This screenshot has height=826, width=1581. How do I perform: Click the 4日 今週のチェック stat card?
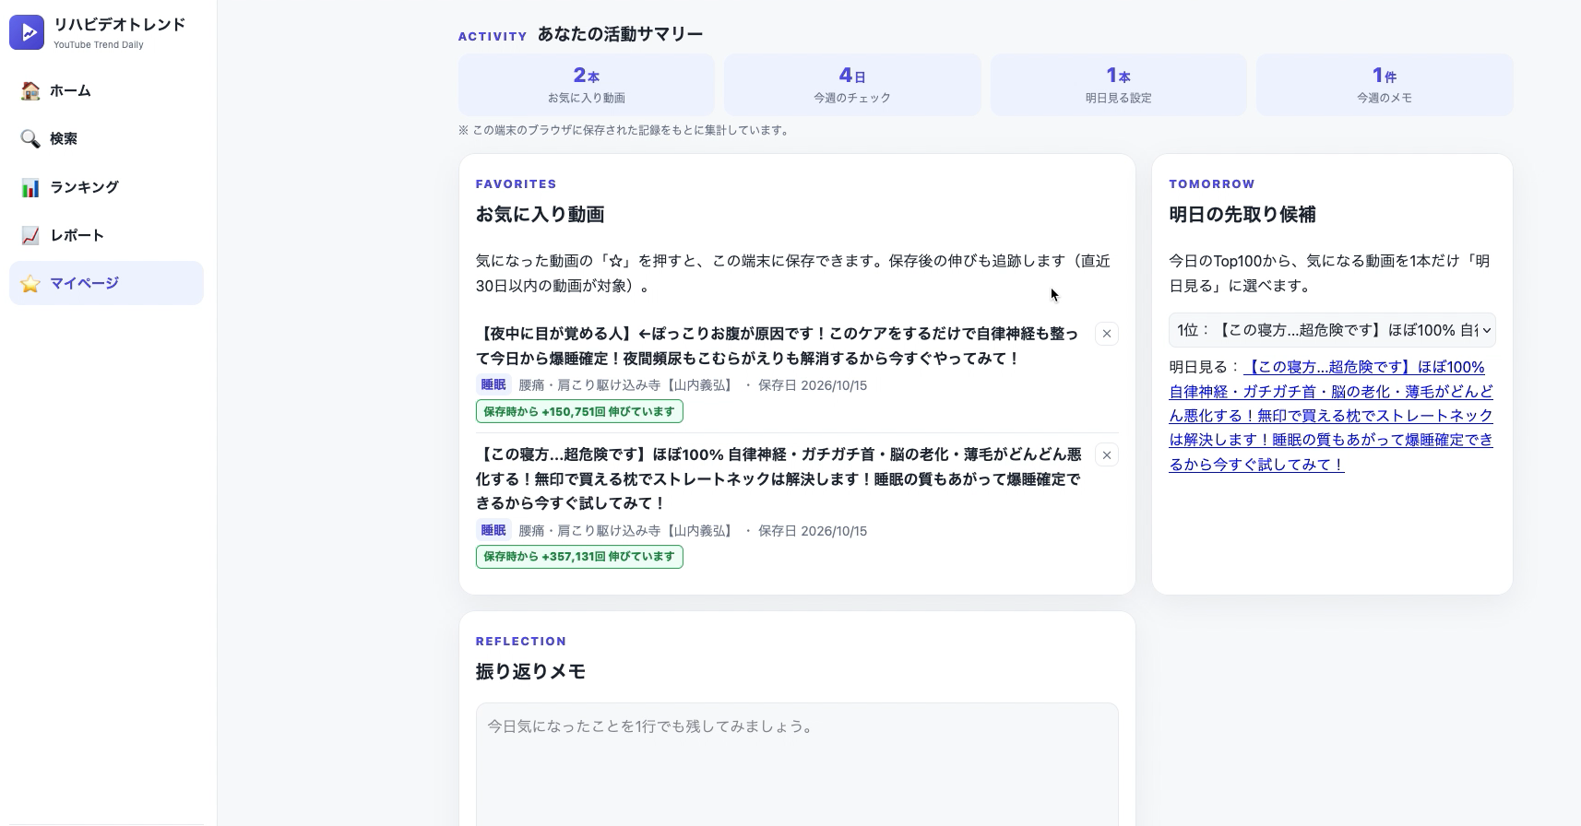coord(852,85)
